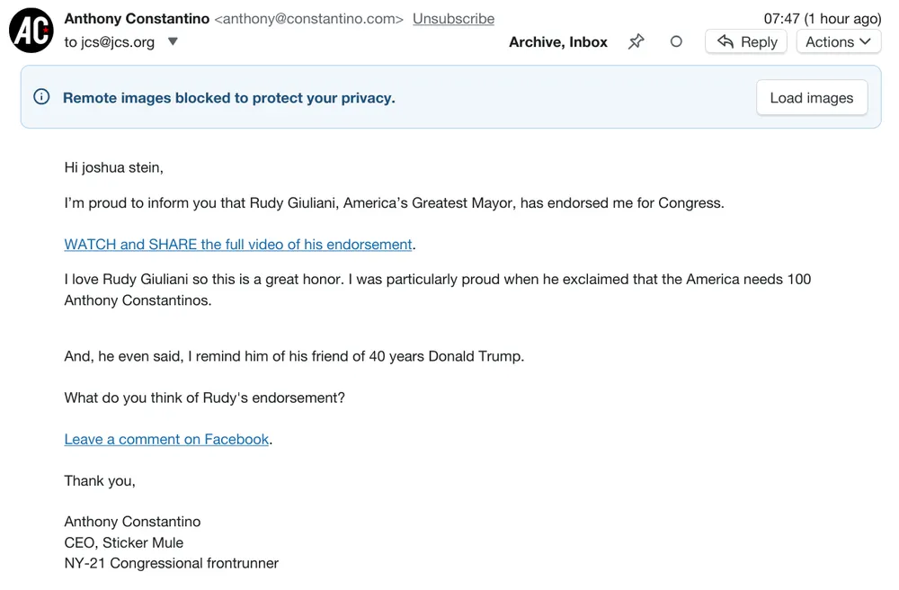The image size is (899, 590).
Task: Click sender name Anthony Constantino
Action: point(137,19)
